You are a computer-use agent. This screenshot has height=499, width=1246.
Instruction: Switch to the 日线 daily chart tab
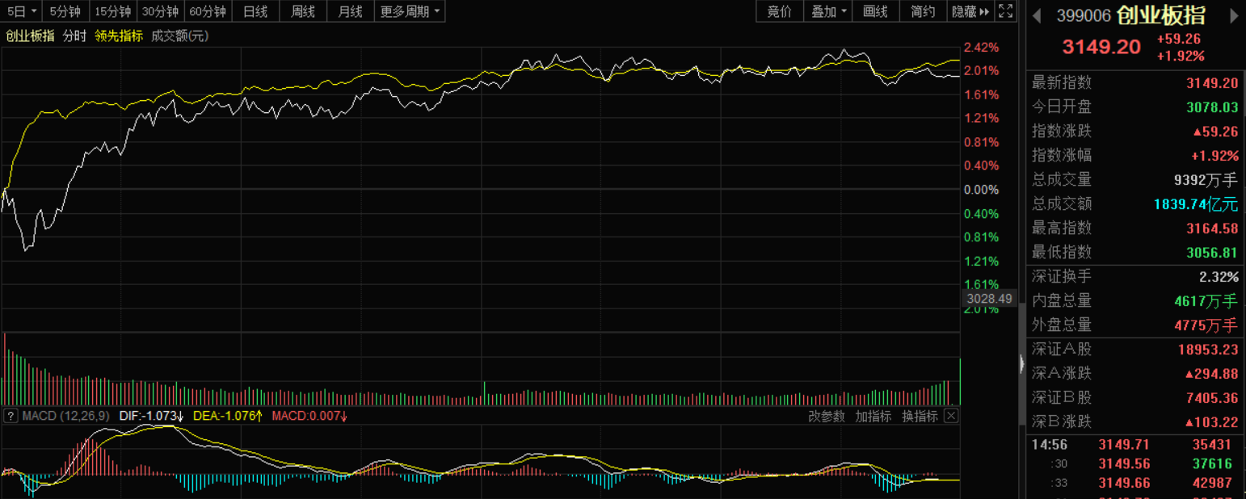pos(255,11)
